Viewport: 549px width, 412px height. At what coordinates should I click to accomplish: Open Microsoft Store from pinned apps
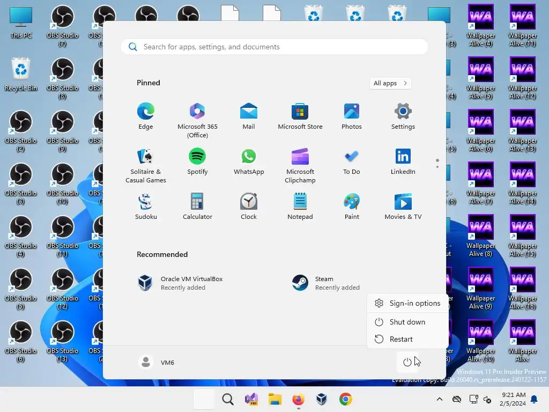(x=300, y=116)
